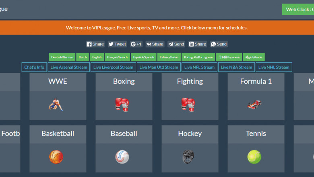Viewport: 314px width, 177px height.
Task: Share the page on VK
Action: pyautogui.click(x=155, y=44)
